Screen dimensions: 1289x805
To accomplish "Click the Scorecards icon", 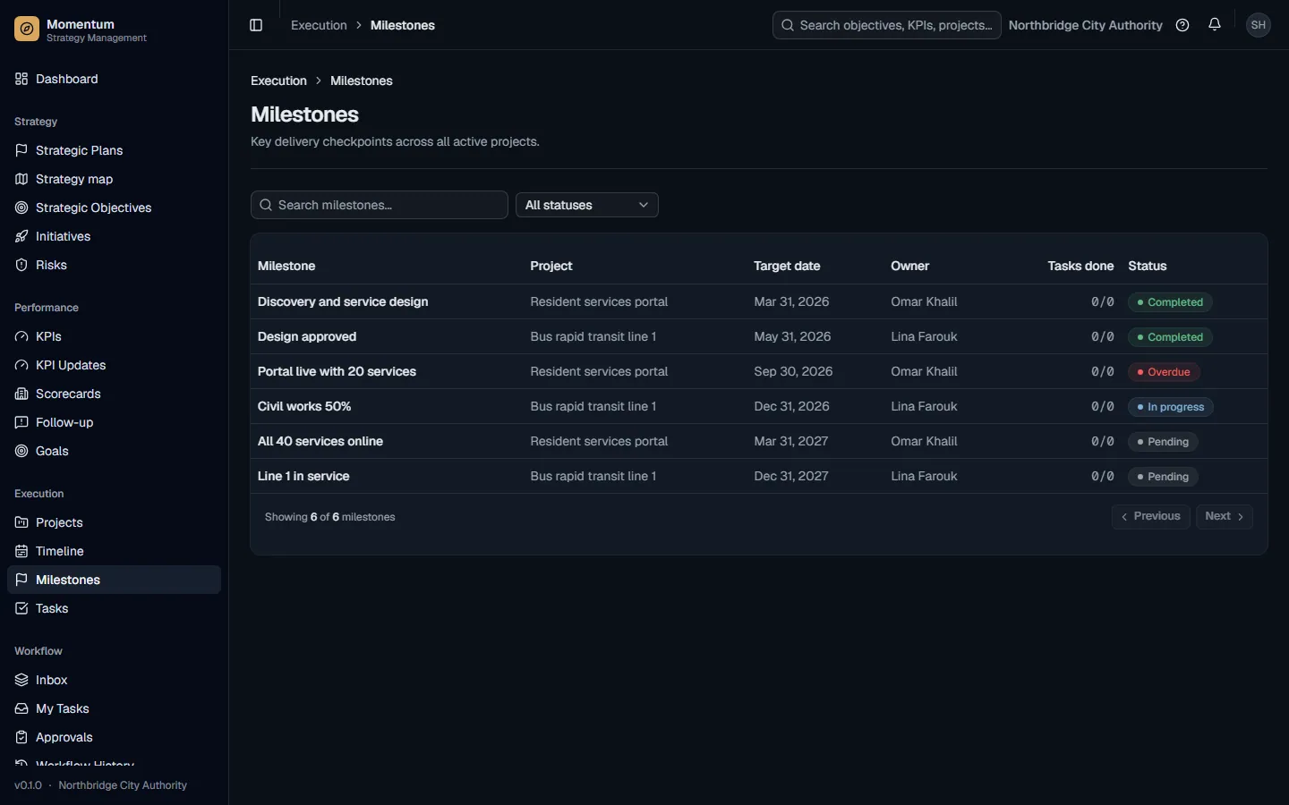I will click(x=21, y=394).
